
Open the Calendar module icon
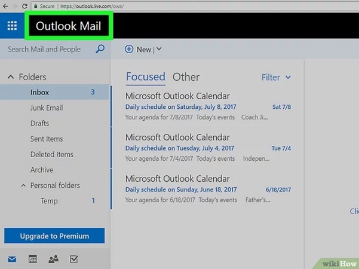[x=33, y=259]
